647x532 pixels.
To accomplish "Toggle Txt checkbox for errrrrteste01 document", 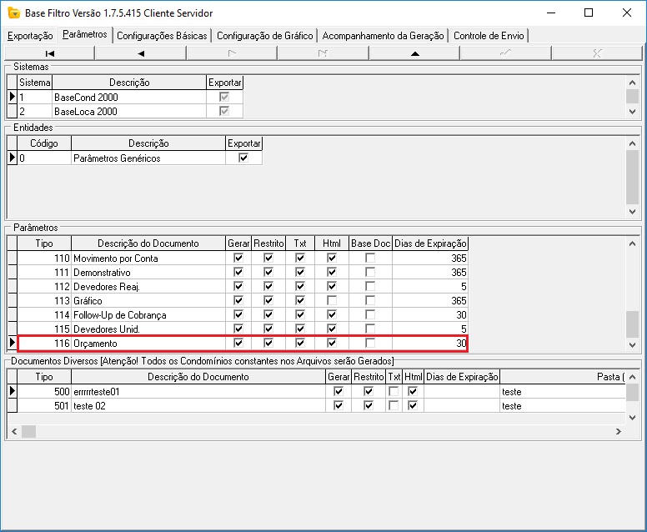I will point(394,391).
